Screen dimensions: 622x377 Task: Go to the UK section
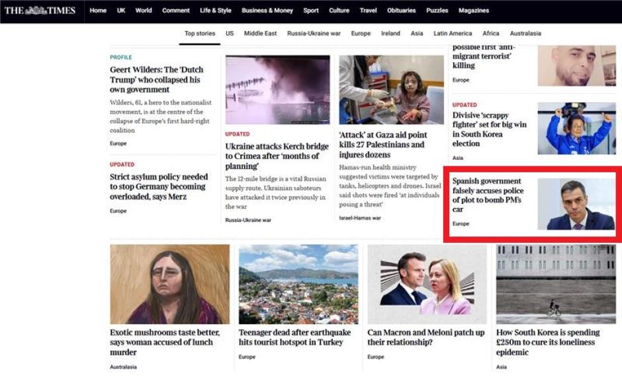[x=121, y=11]
